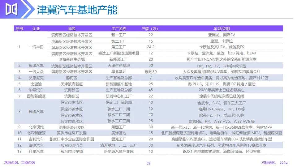
Task: Click the DB logo in the header
Action: coord(11,9)
